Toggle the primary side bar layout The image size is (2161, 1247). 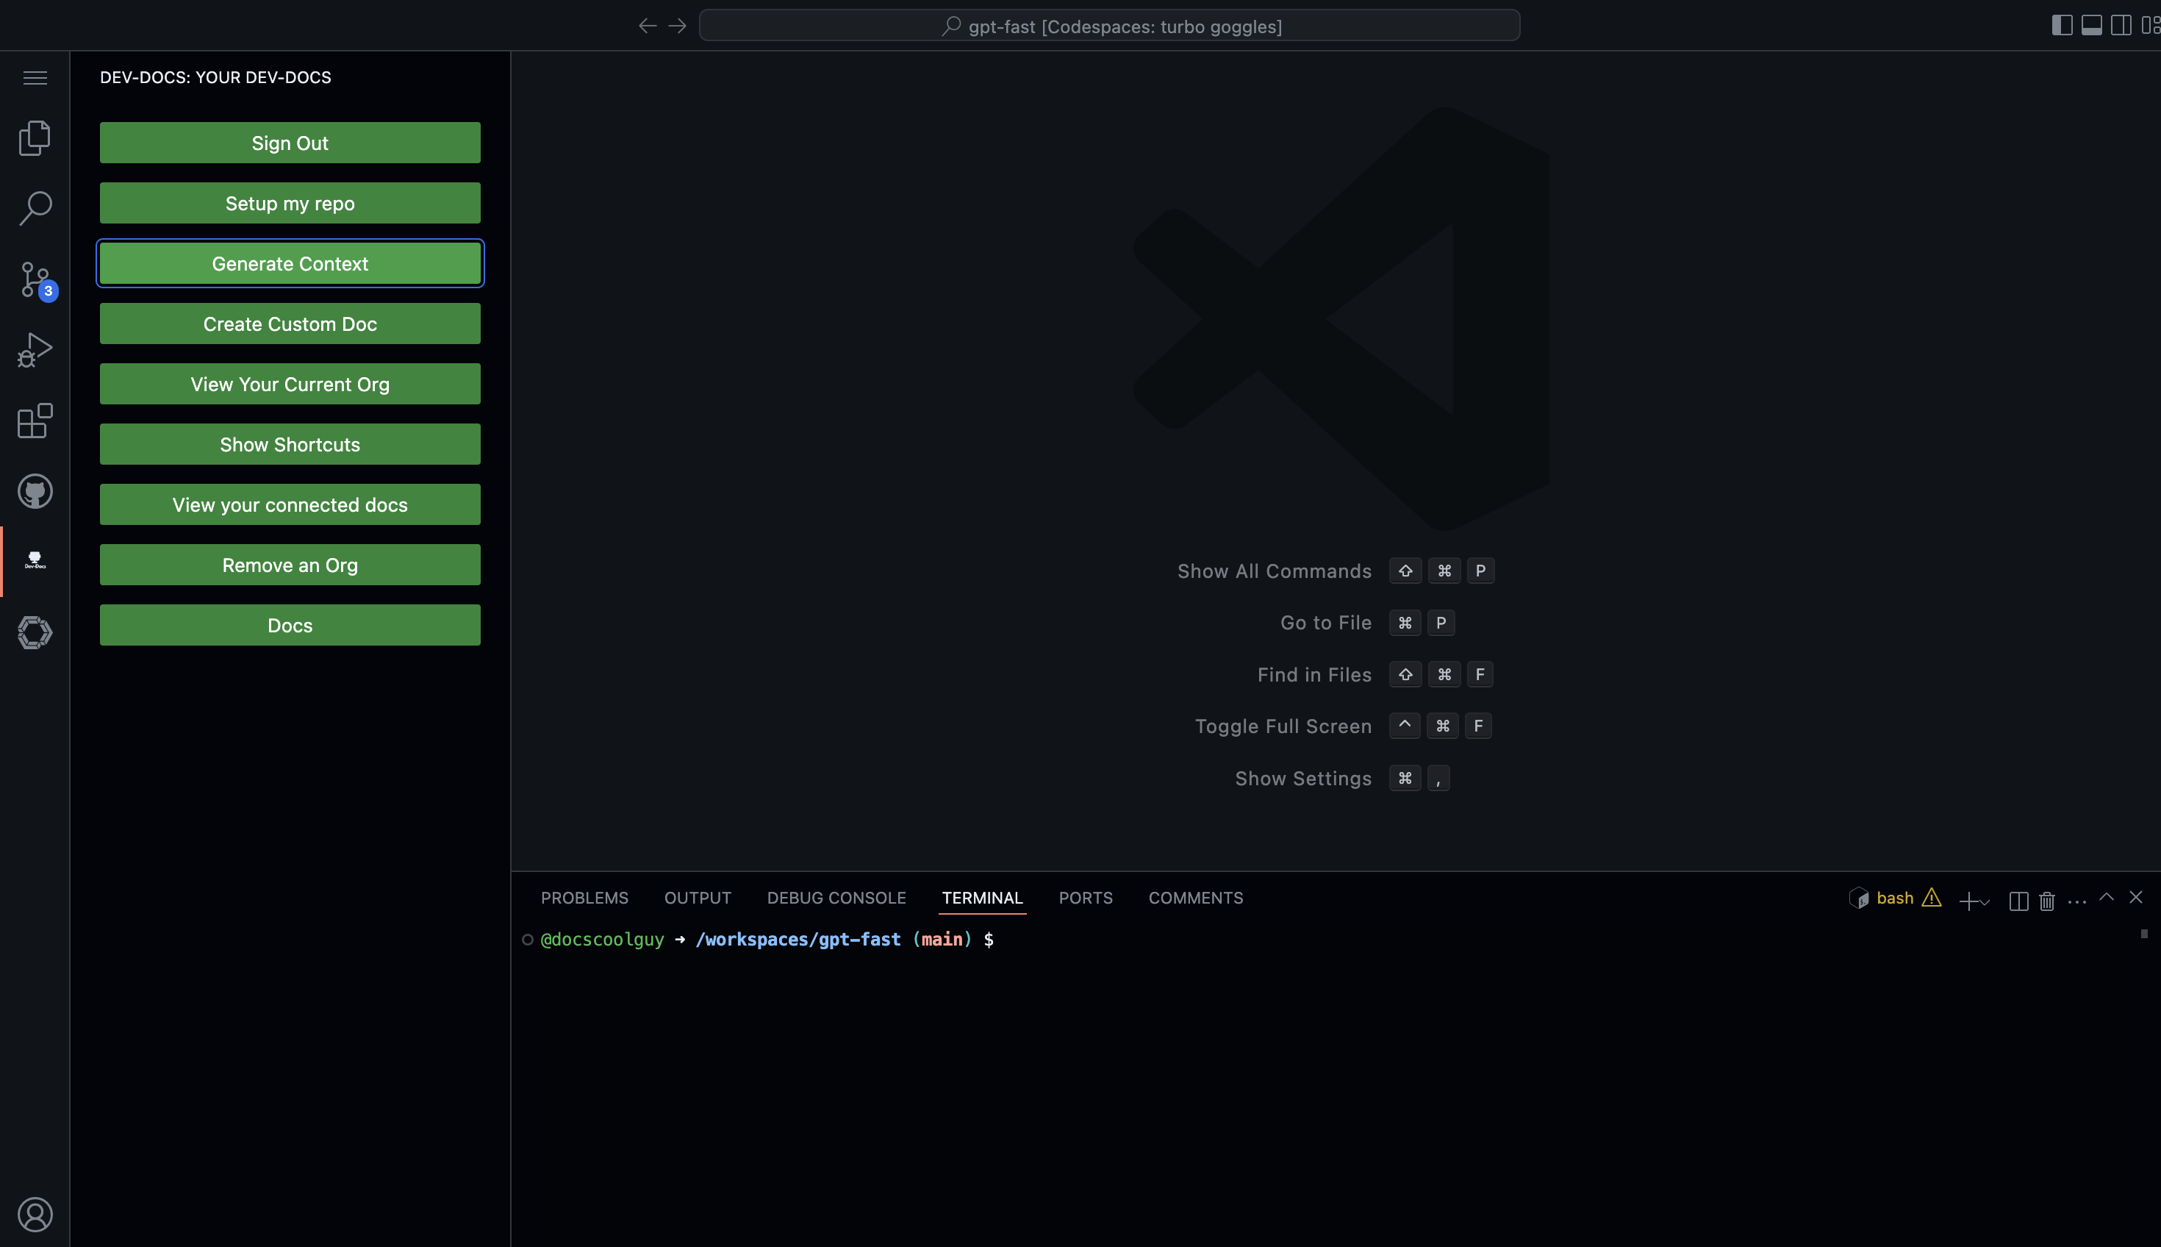pyautogui.click(x=2062, y=26)
